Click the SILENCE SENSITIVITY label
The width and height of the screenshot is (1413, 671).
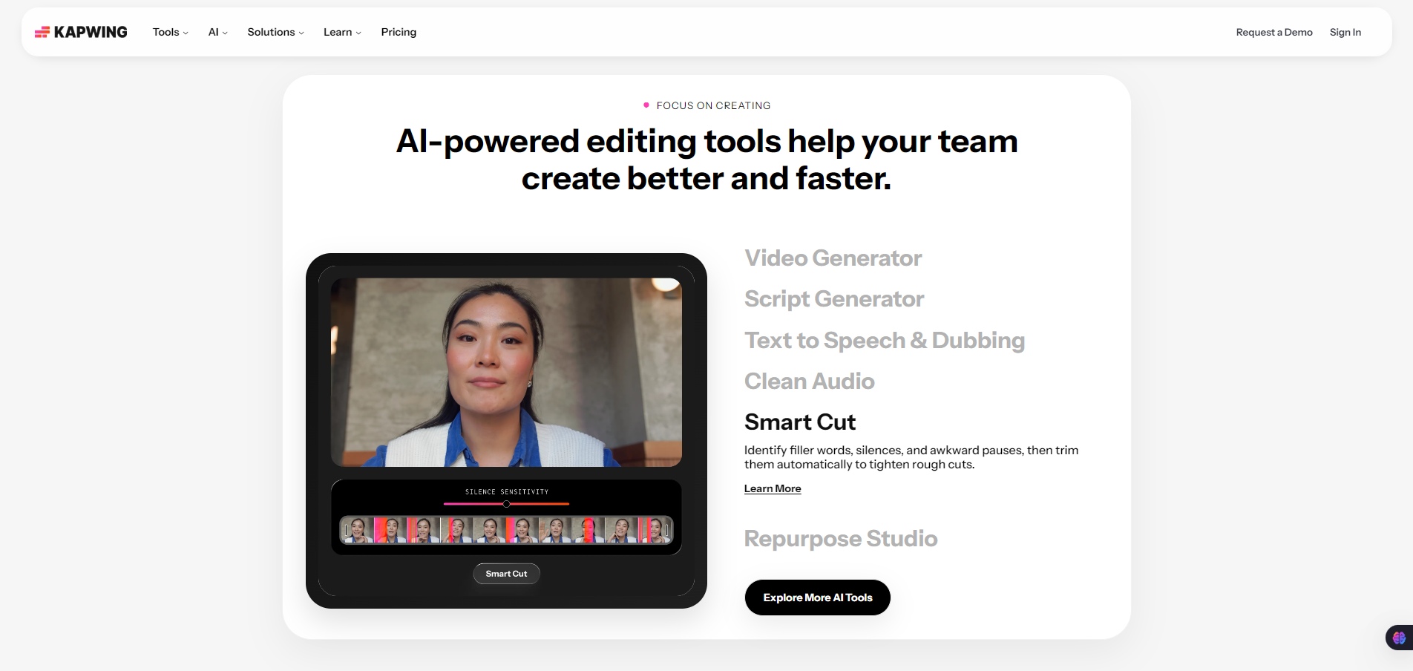tap(507, 492)
